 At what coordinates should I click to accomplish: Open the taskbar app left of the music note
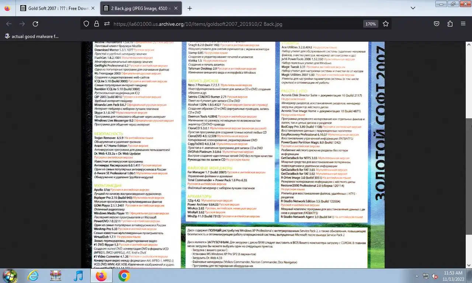point(56,276)
